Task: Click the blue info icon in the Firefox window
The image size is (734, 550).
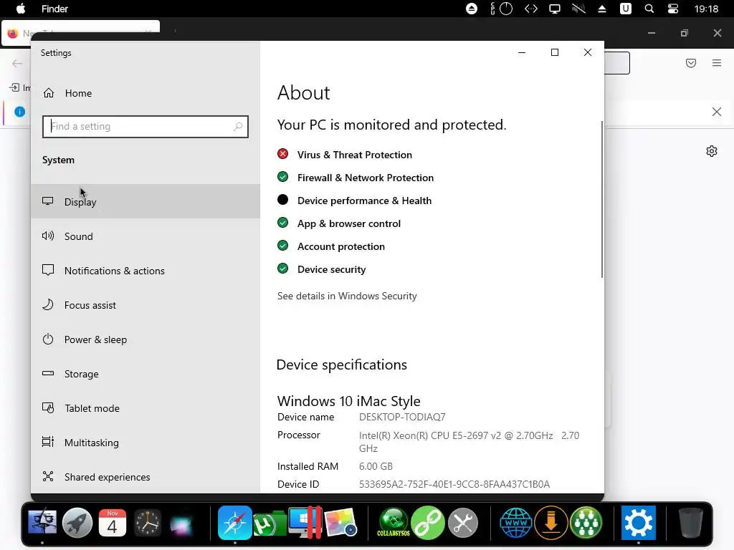Action: point(19,112)
